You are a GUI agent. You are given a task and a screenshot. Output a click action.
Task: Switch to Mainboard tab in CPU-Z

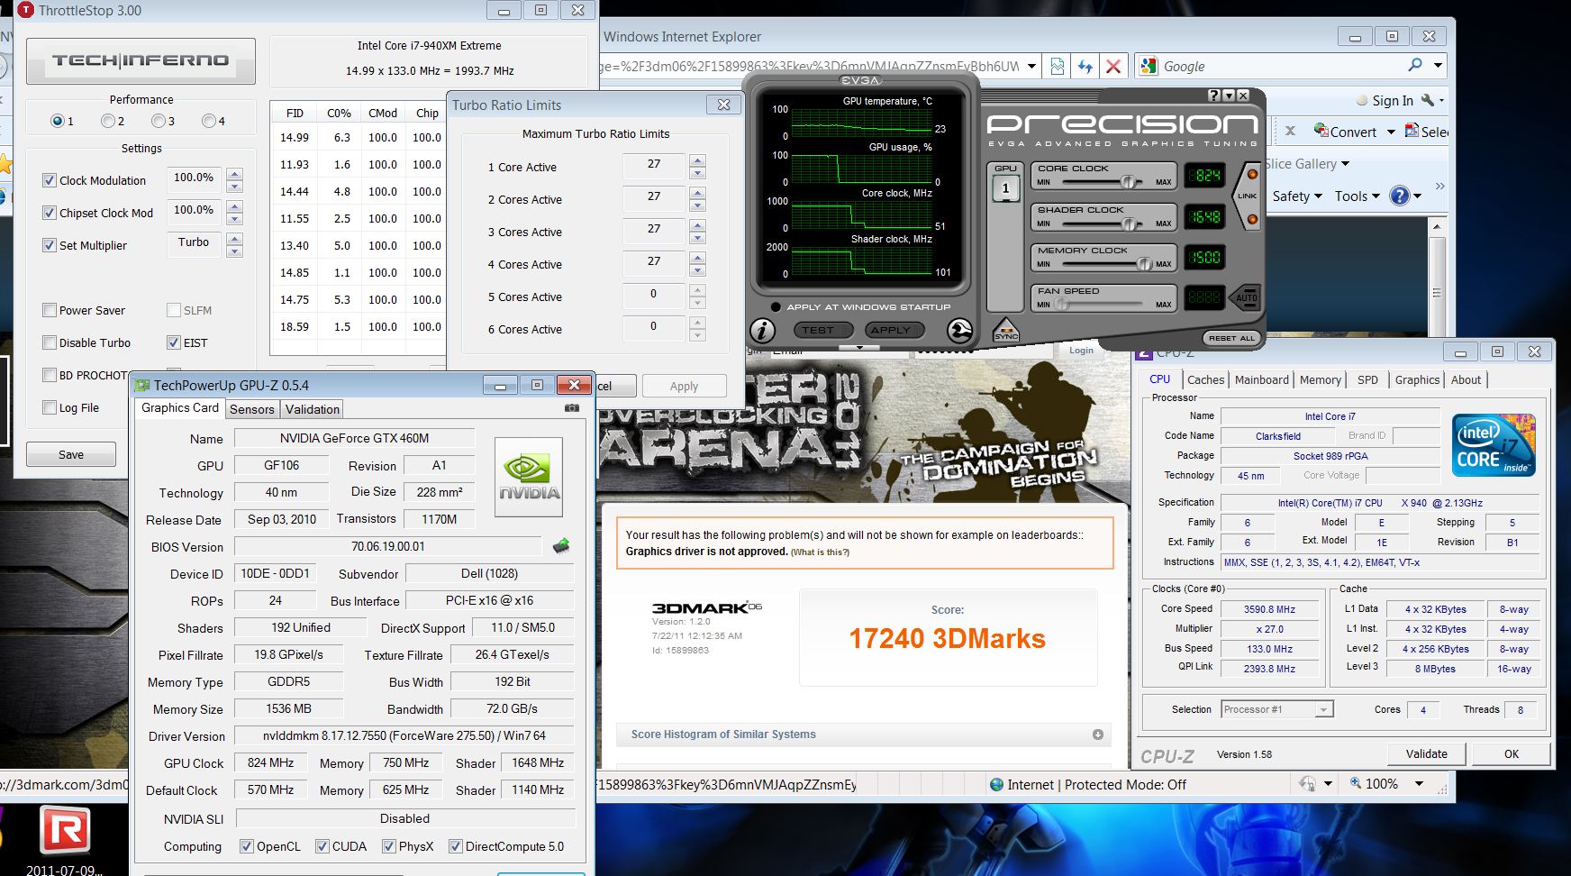tap(1261, 379)
